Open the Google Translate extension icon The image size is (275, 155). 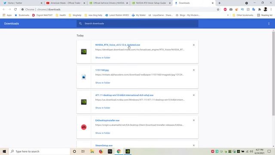pyautogui.click(x=254, y=9)
